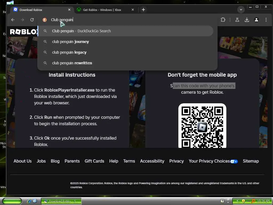The image size is (273, 205).
Task: Open the Parents footer link
Action: tap(72, 161)
